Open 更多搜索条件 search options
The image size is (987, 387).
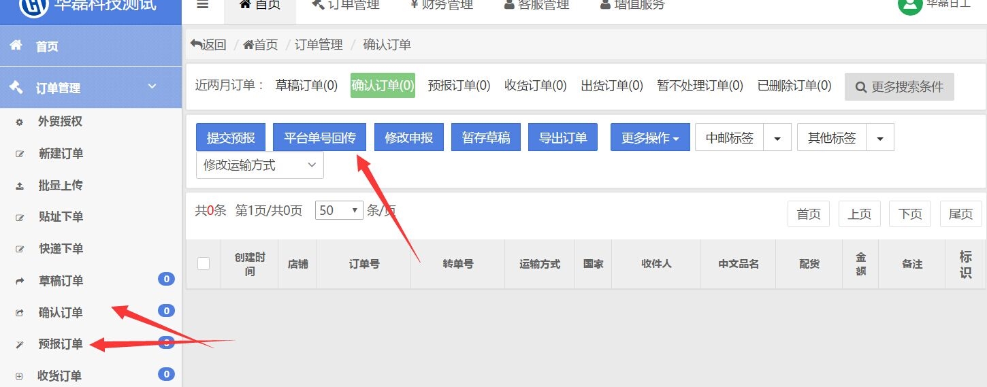tap(899, 87)
